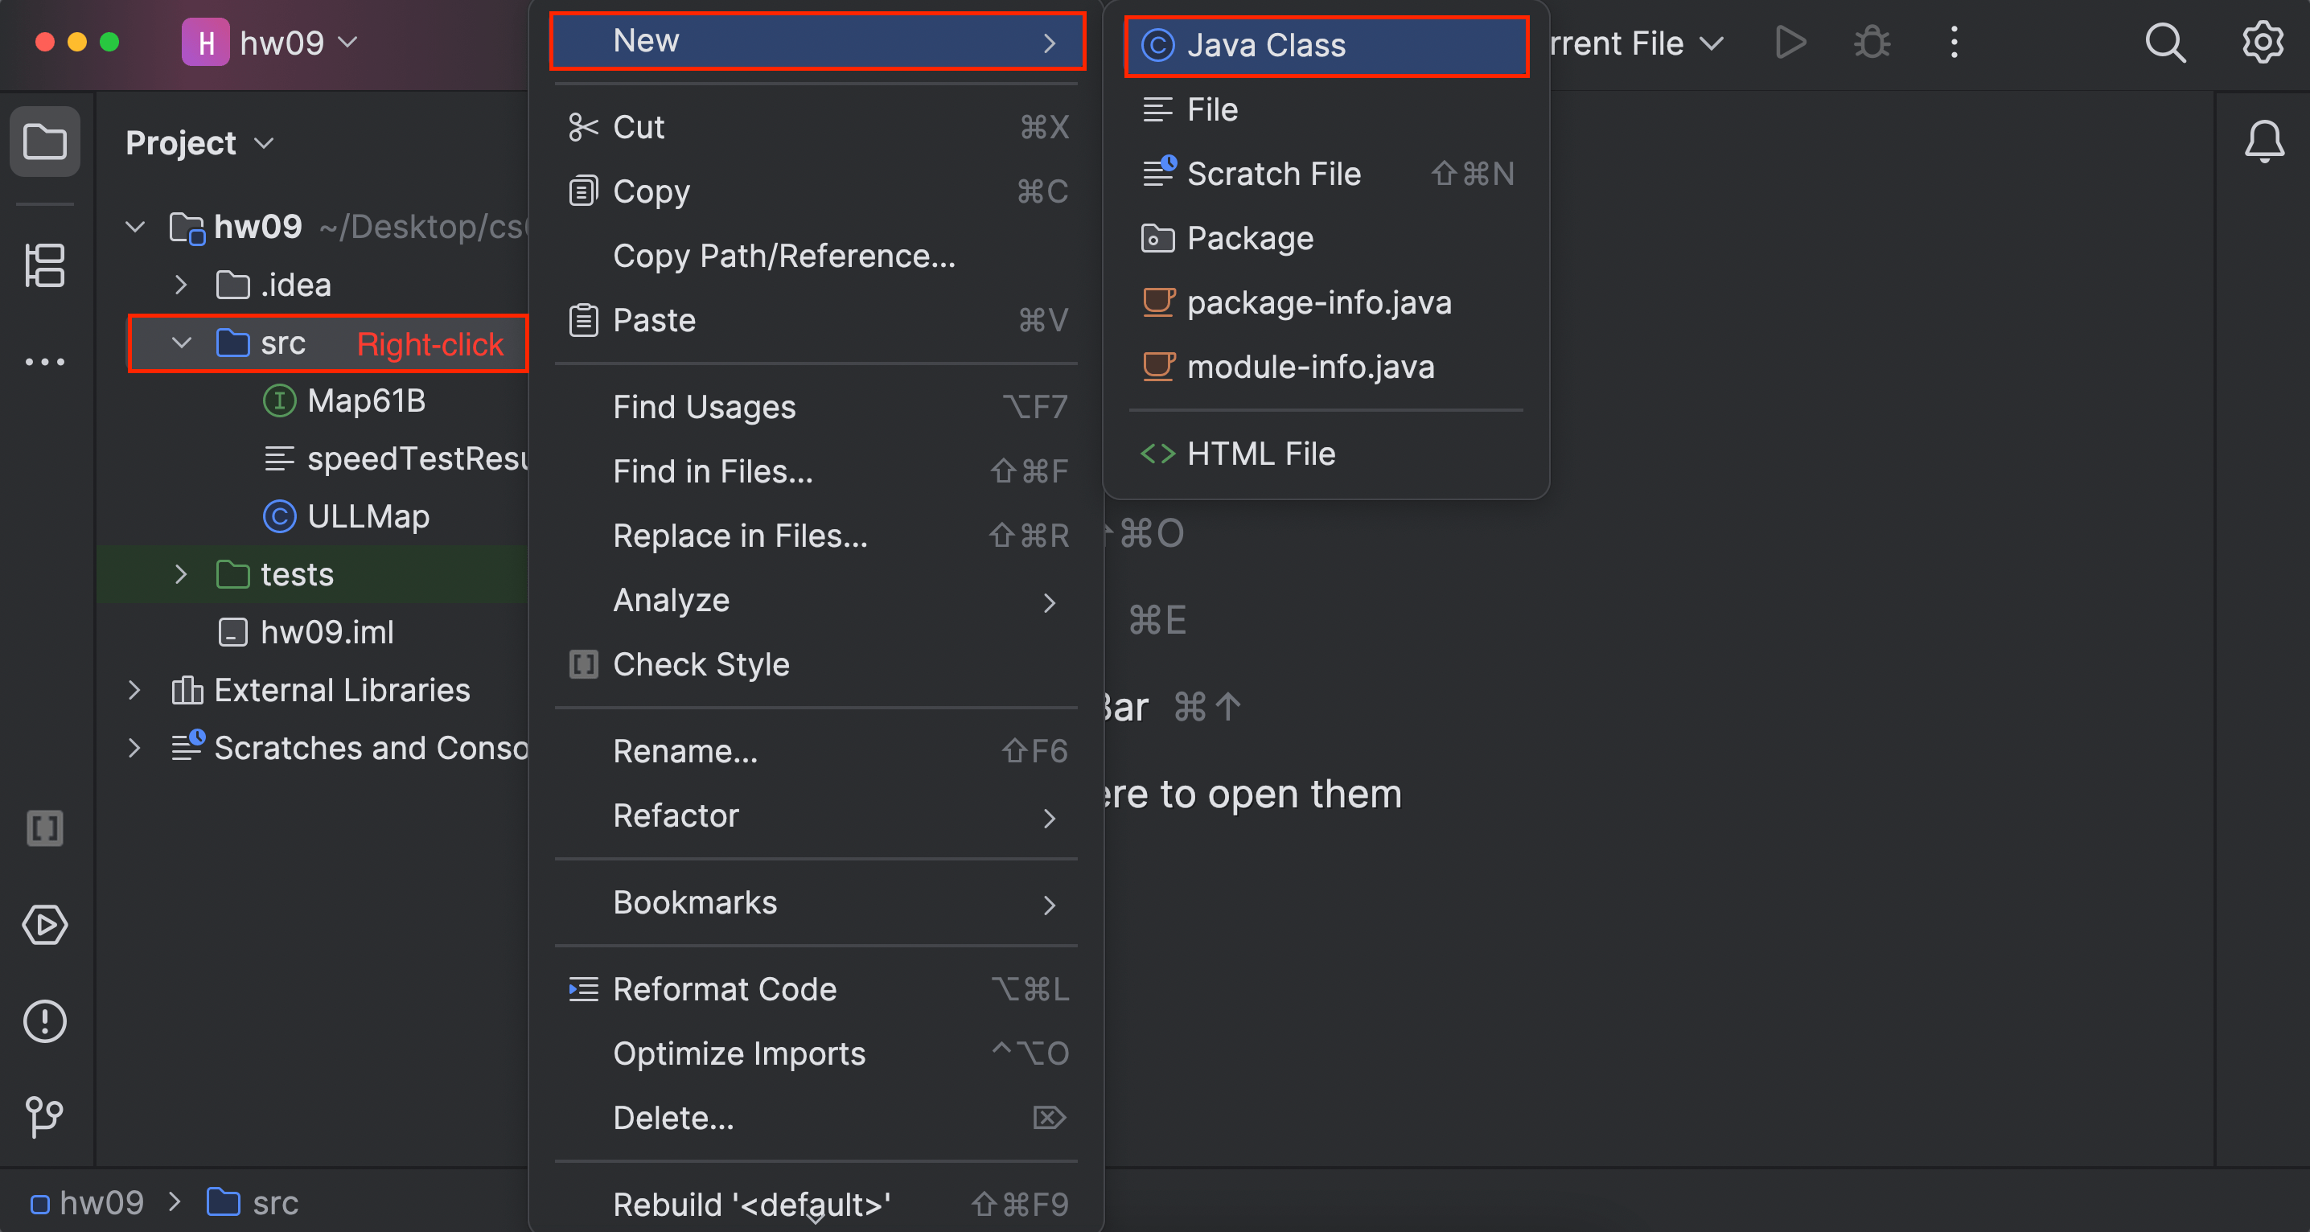
Task: Click the src breadcrumb at the bottom
Action: [273, 1202]
